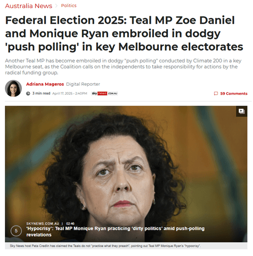Viewport: 253px width, 256px height.
Task: Open Adriana Mageros author name link
Action: 45,84
